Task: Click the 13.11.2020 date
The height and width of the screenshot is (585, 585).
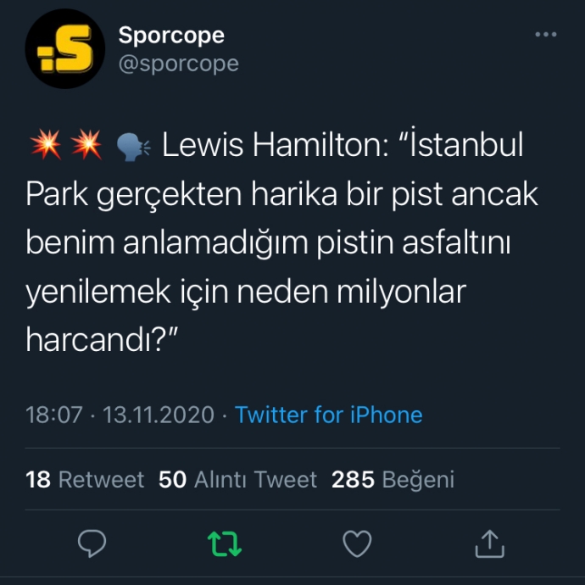Action: (x=159, y=415)
